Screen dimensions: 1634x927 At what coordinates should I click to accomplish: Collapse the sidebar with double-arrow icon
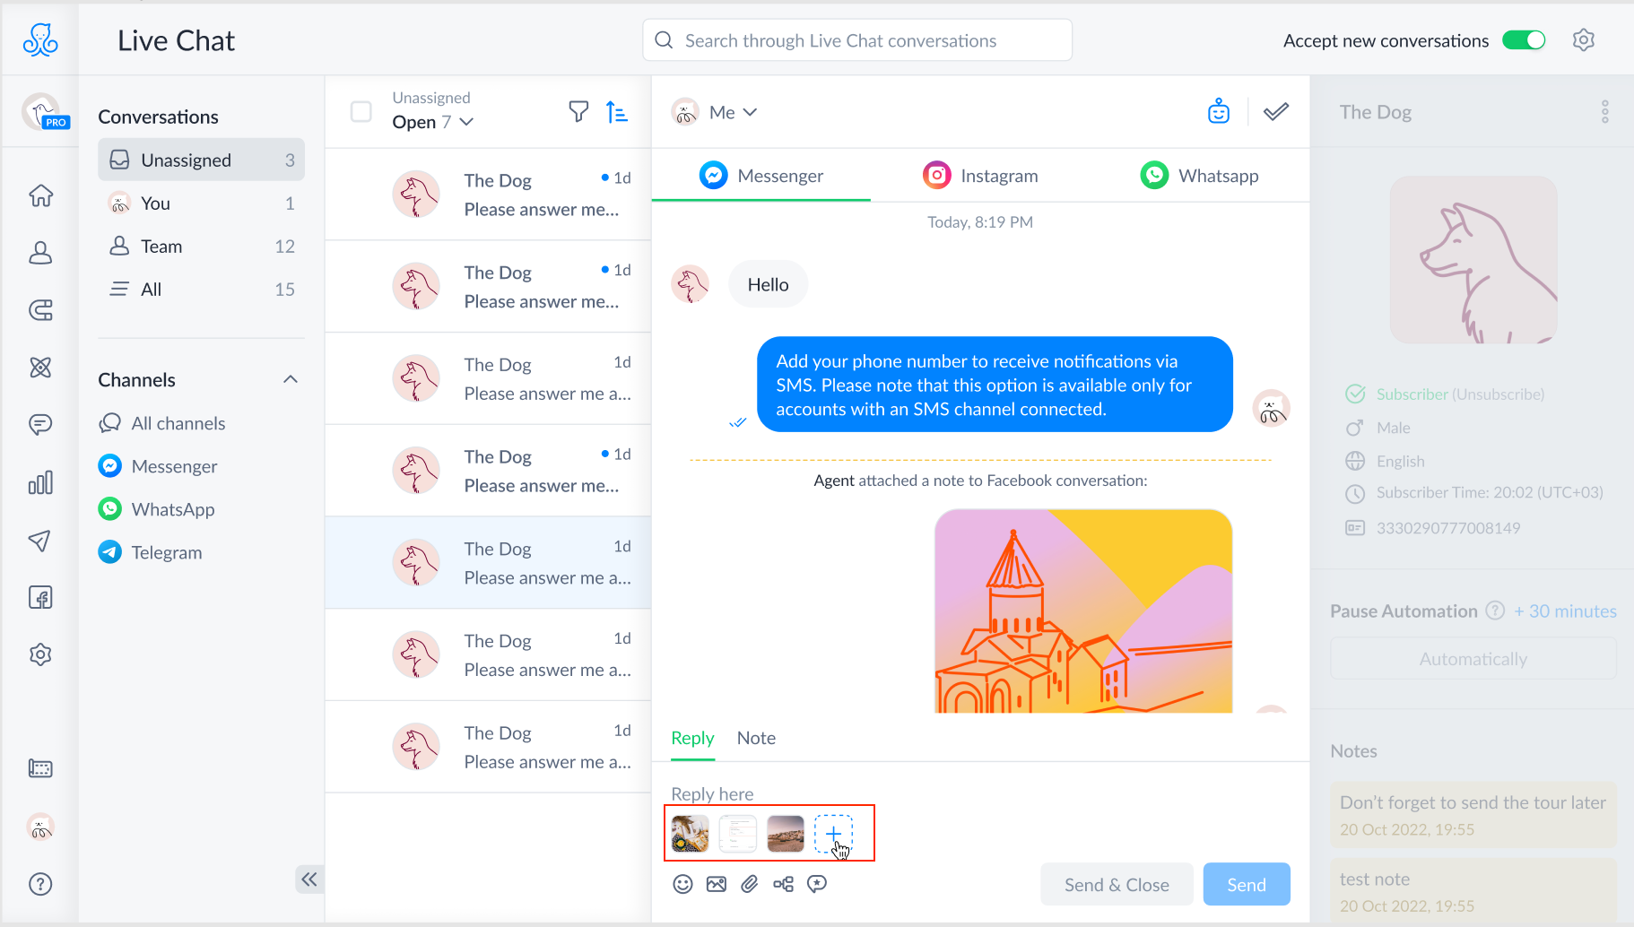(x=309, y=879)
